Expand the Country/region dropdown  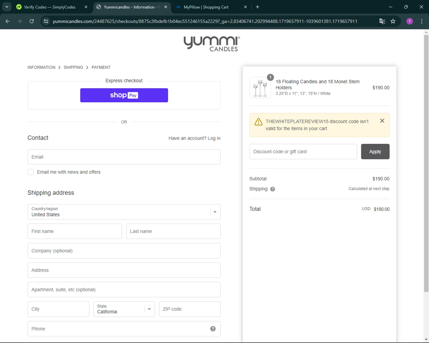tap(124, 212)
